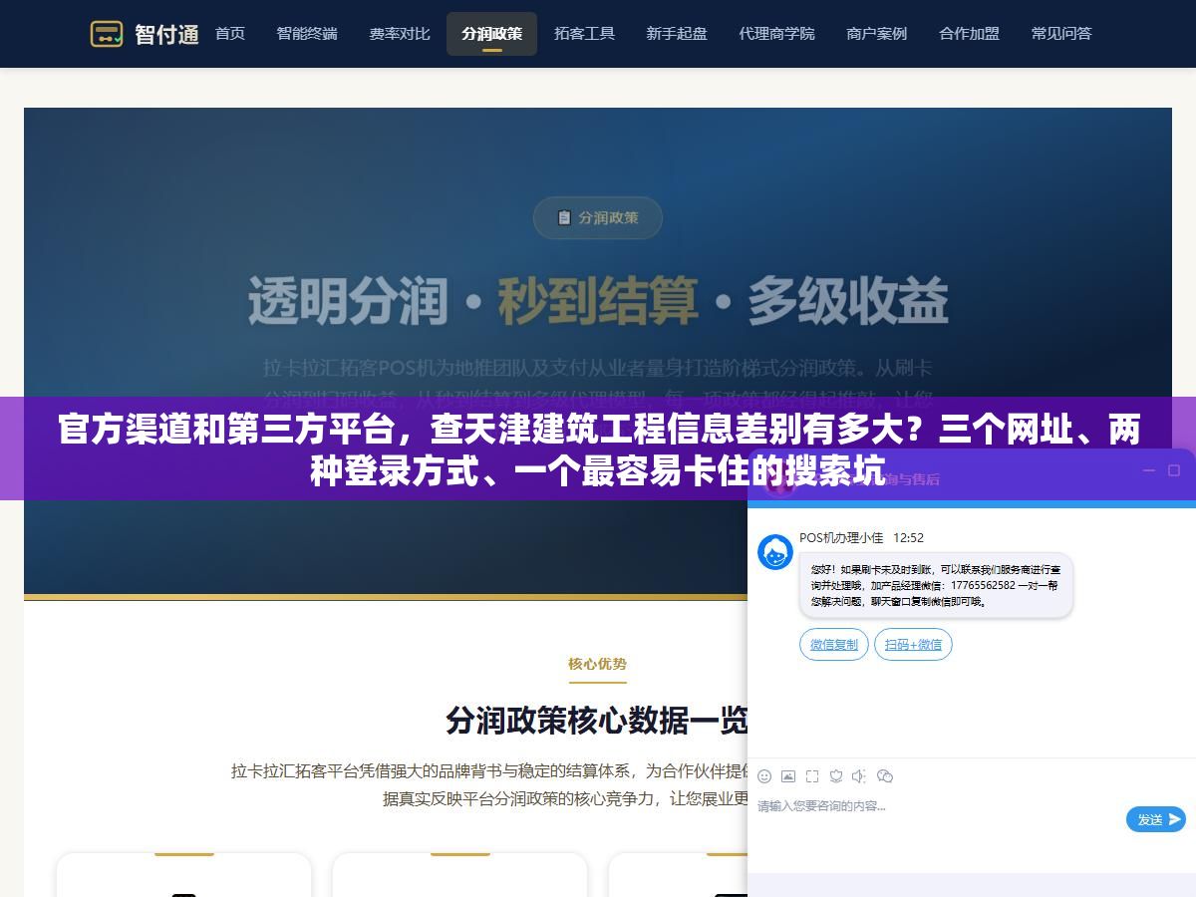Click the 智付通 logo icon
Viewport: 1196px width, 897px height.
(x=107, y=34)
